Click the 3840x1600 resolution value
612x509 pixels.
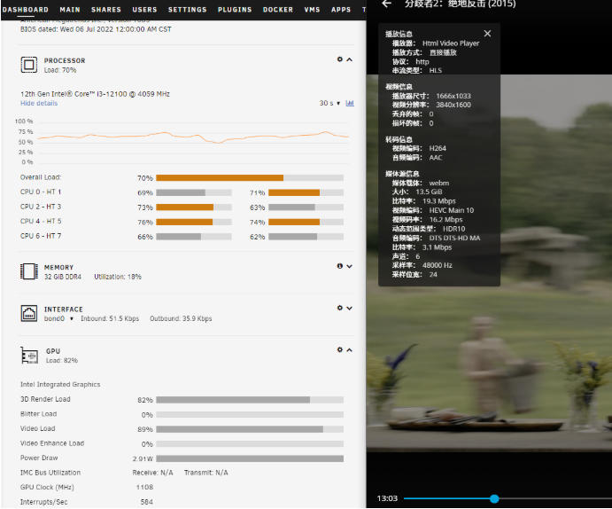453,105
